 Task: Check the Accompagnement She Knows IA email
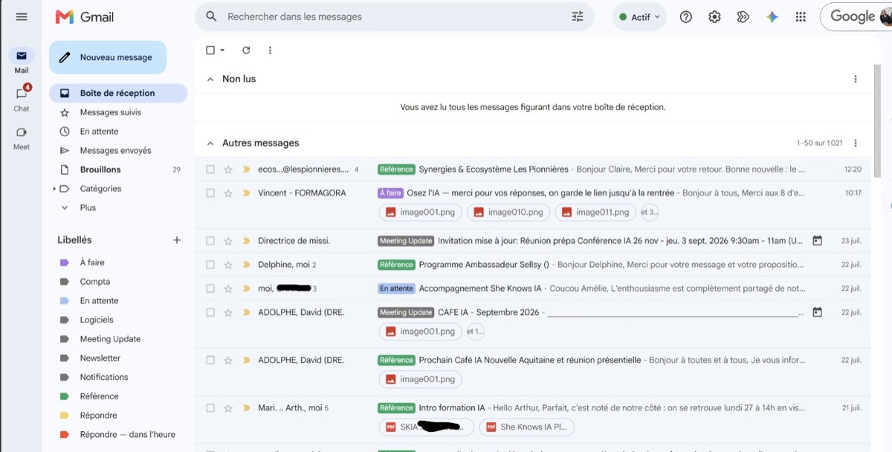210,288
